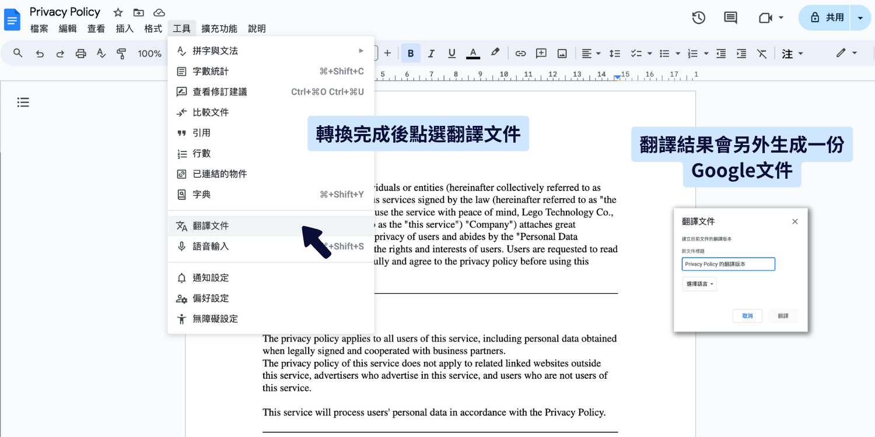Select 字數統計 menu item

coord(271,72)
